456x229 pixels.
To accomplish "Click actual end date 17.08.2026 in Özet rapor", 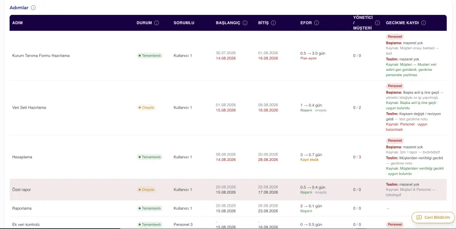I will pyautogui.click(x=268, y=192).
